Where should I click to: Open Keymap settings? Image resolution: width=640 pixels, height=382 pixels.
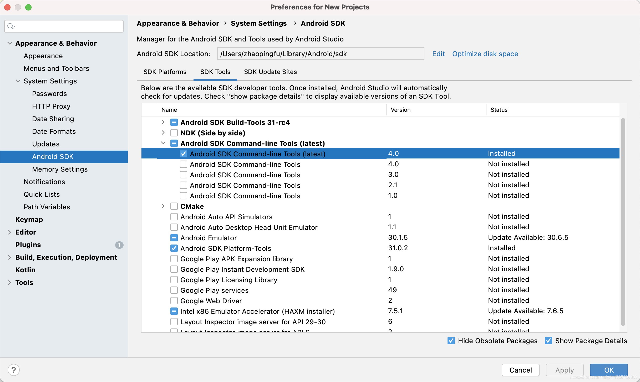(x=29, y=220)
